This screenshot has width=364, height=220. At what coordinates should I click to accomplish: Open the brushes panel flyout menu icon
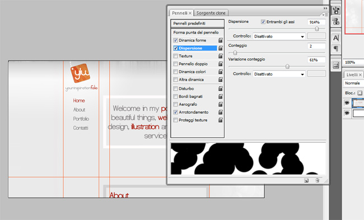click(325, 15)
